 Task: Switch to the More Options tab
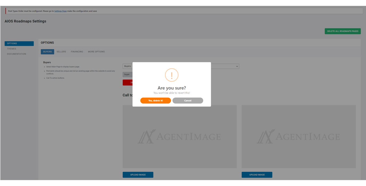(96, 52)
